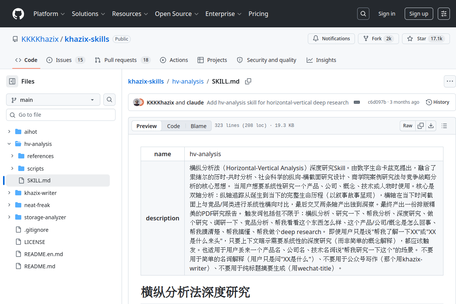The width and height of the screenshot is (456, 304).
Task: Click the Raw button
Action: 408,126
